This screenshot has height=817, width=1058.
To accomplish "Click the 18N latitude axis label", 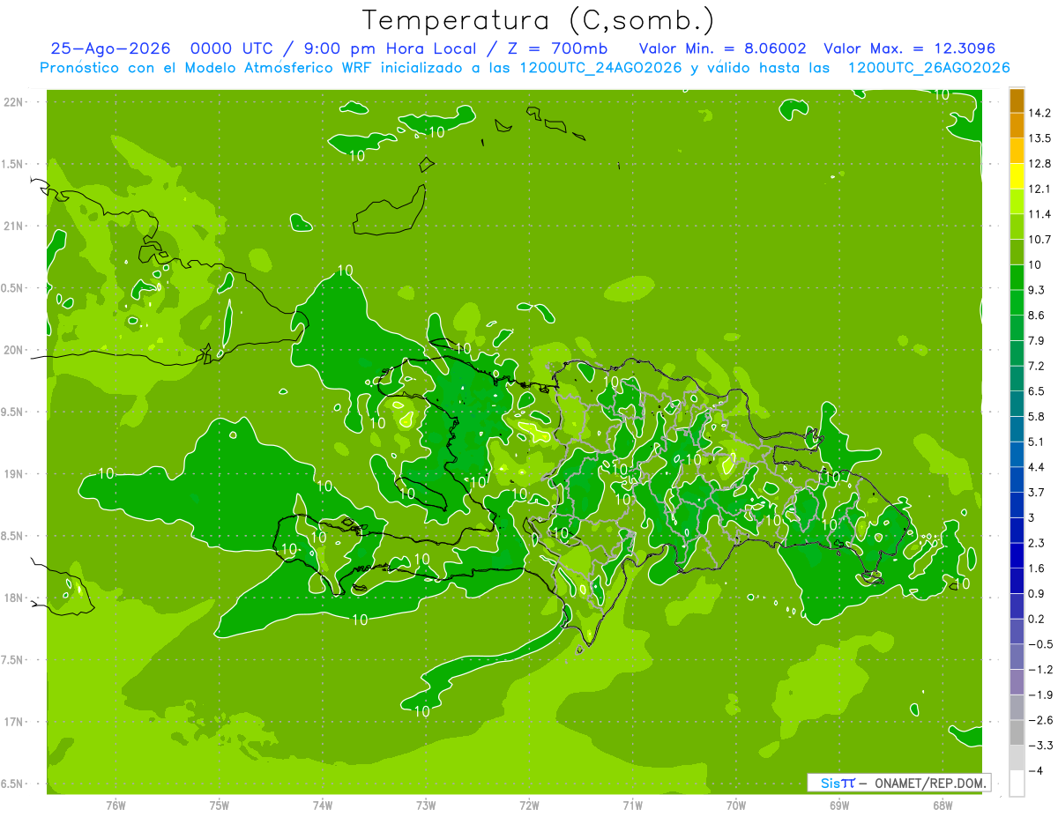I will tap(14, 598).
